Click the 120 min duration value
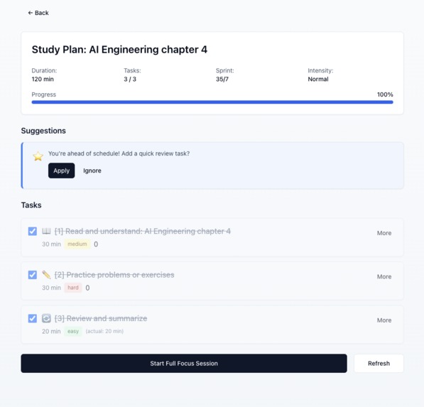Viewport: 424px width, 407px height. [x=43, y=80]
